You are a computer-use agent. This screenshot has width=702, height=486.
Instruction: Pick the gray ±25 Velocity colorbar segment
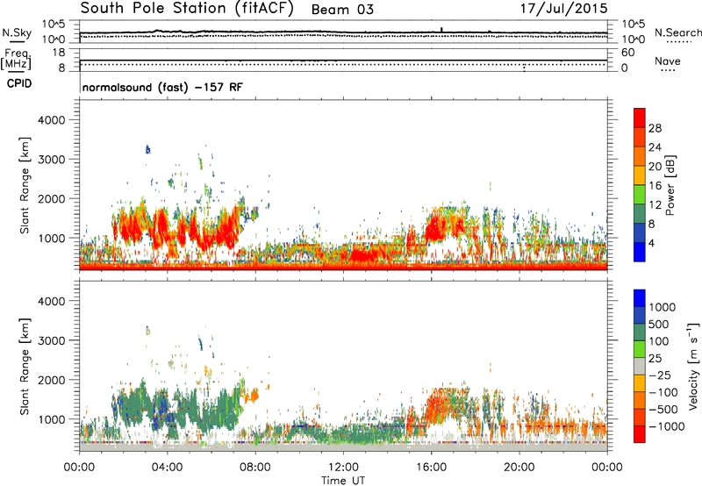[x=640, y=366]
